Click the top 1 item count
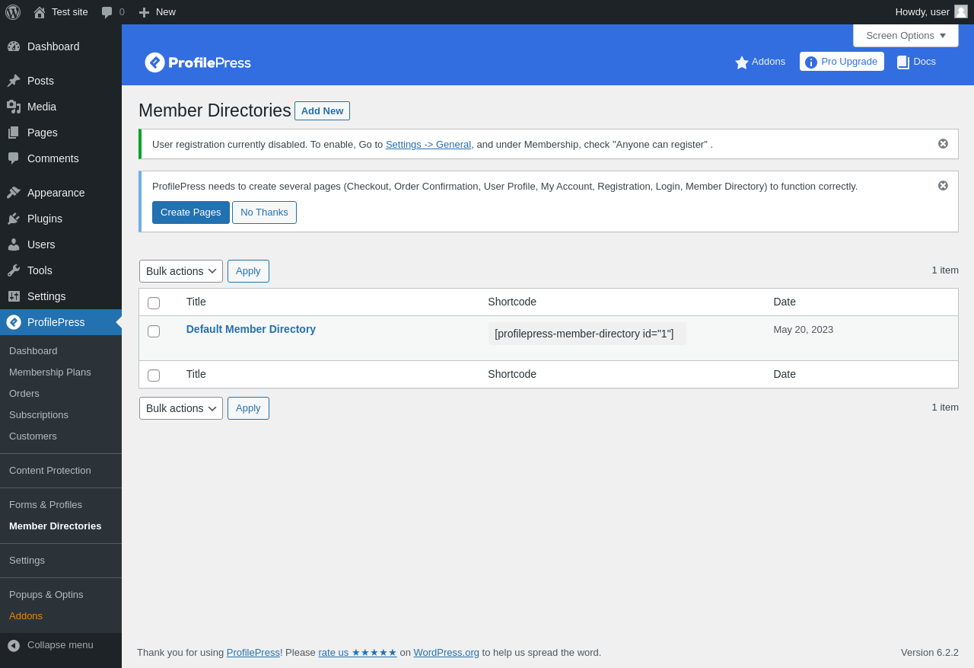974x668 pixels. click(945, 270)
